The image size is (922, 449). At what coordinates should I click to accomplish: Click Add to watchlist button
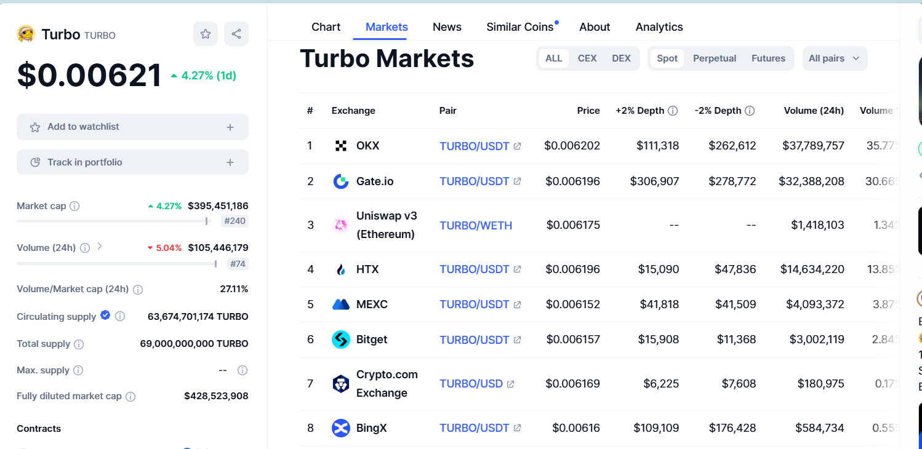click(132, 127)
